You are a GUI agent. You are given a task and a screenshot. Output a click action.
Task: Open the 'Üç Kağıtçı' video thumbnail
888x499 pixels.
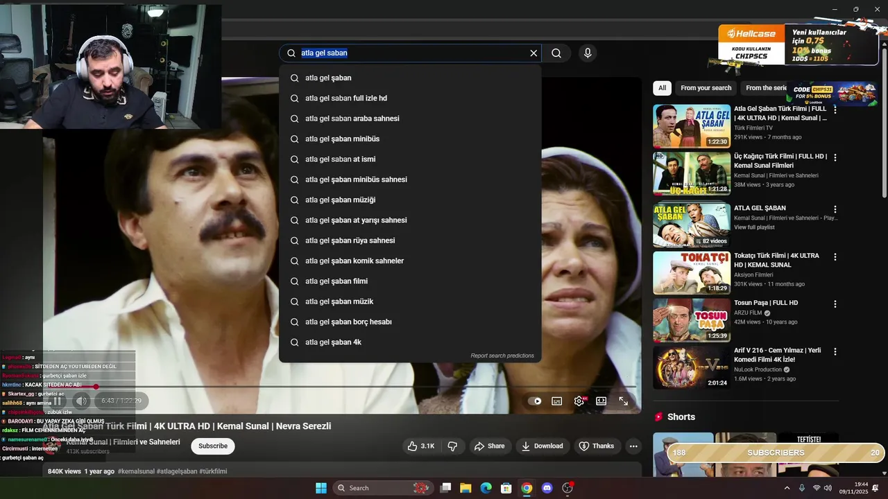tap(692, 174)
